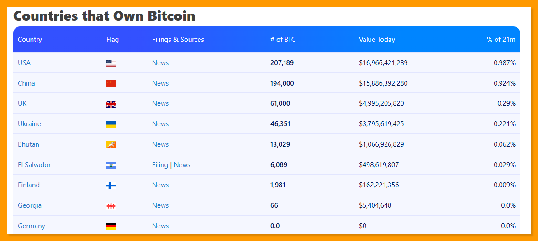Image resolution: width=538 pixels, height=241 pixels.
Task: Click the # of BTC column header
Action: [283, 40]
